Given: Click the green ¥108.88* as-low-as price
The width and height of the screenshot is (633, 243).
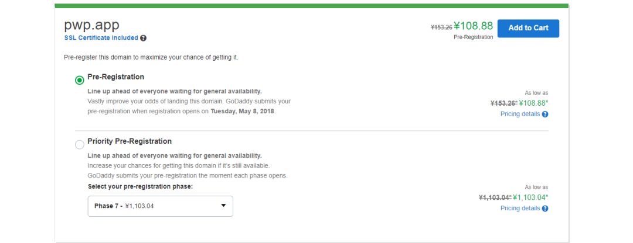Looking at the screenshot, I should point(533,103).
